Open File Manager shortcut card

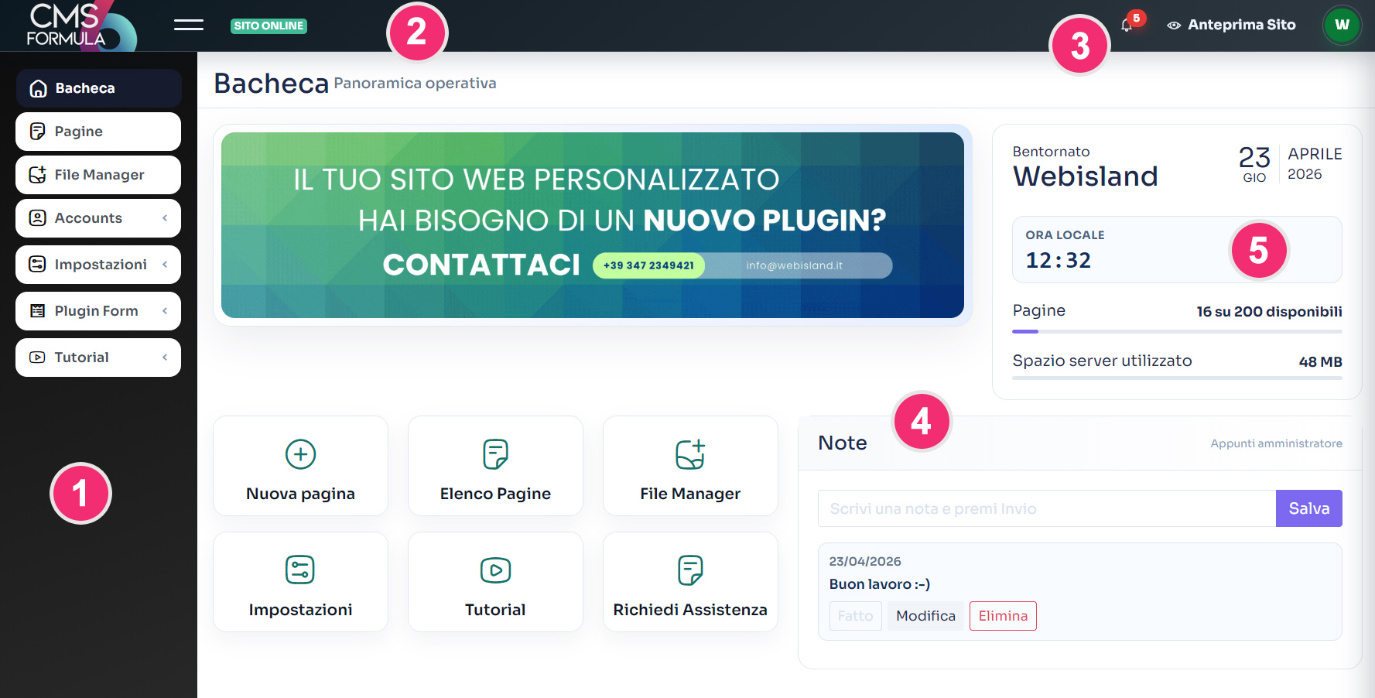pyautogui.click(x=690, y=466)
